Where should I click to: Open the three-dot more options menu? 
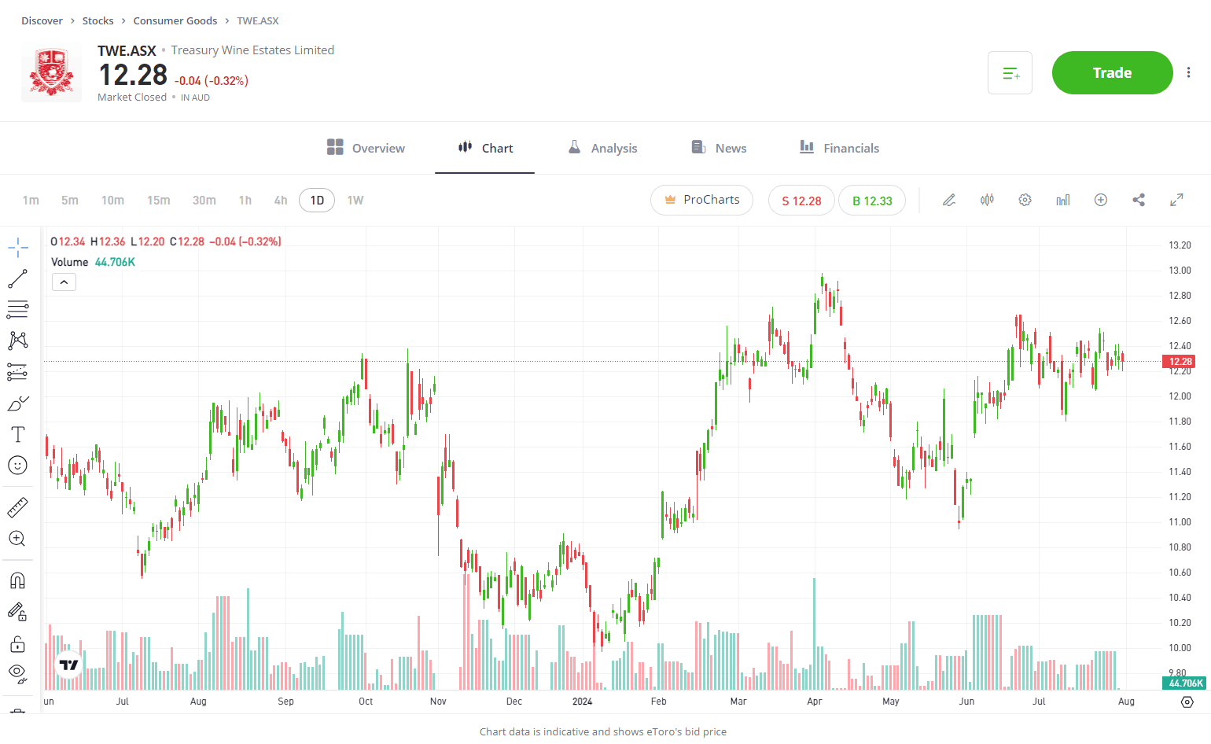(1189, 73)
